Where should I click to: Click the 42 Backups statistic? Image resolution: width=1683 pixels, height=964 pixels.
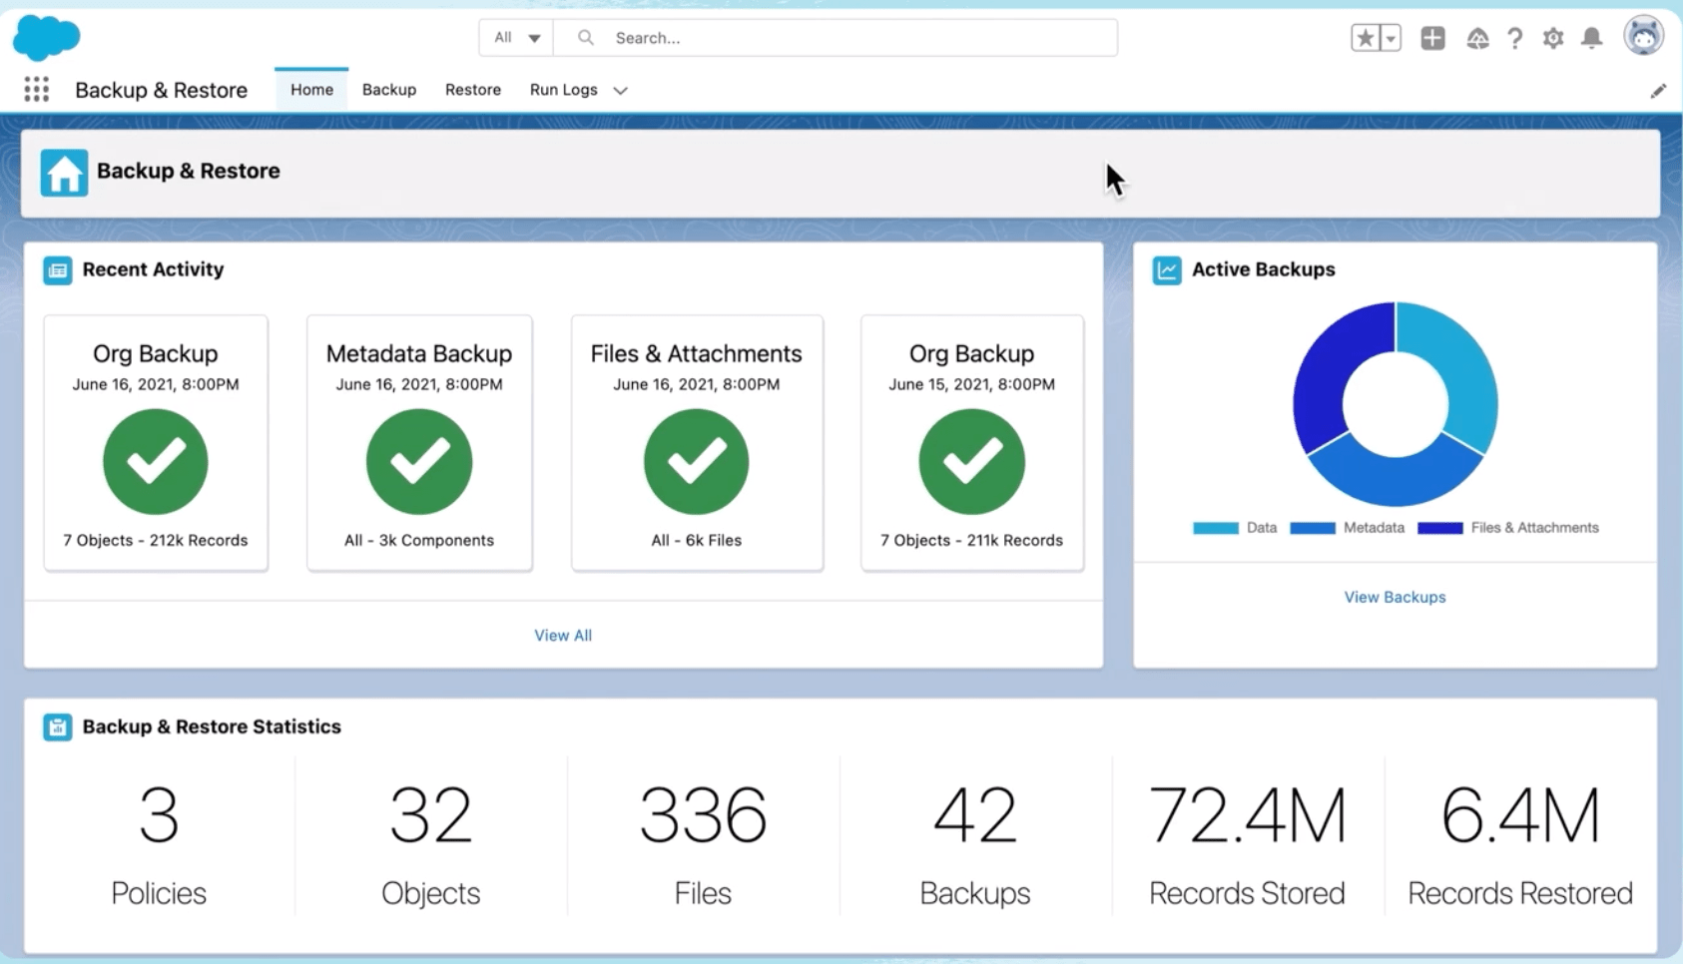click(975, 844)
